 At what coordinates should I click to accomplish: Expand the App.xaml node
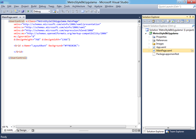pyautogui.click(x=149, y=47)
